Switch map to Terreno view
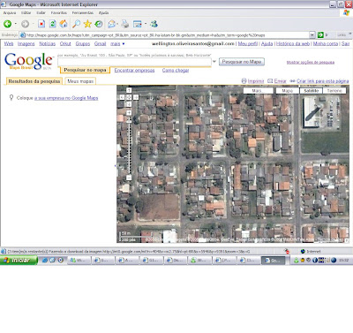353x333 pixels. (x=334, y=91)
